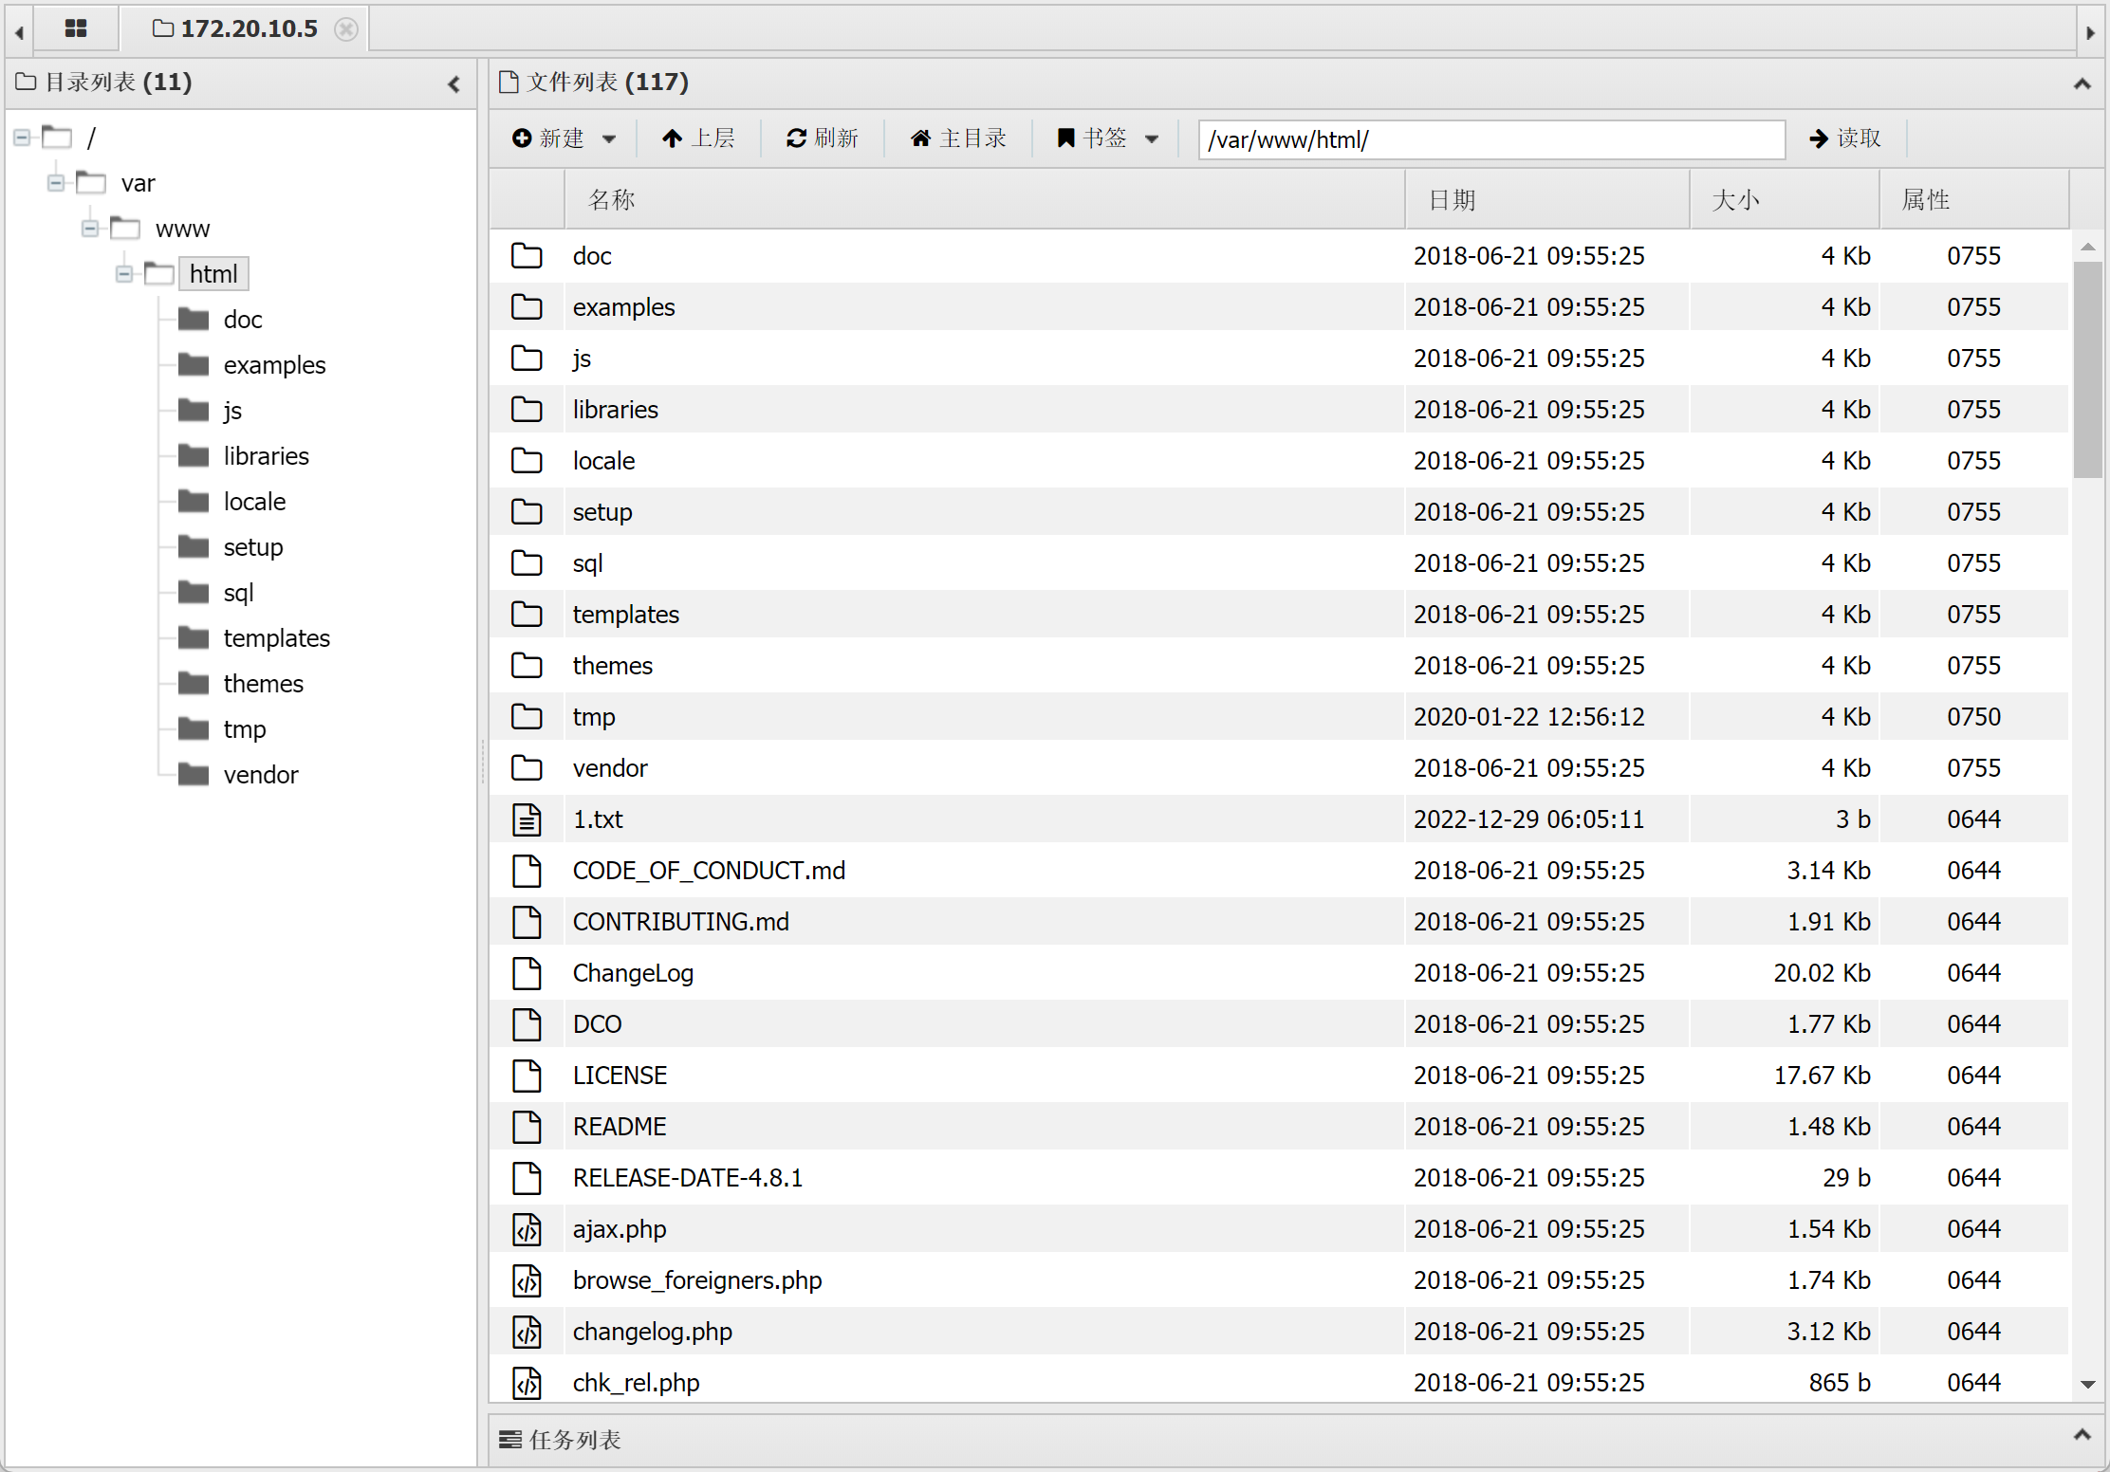Viewport: 2110px width, 1472px height.
Task: Collapse the directory list panel arrow
Action: point(454,83)
